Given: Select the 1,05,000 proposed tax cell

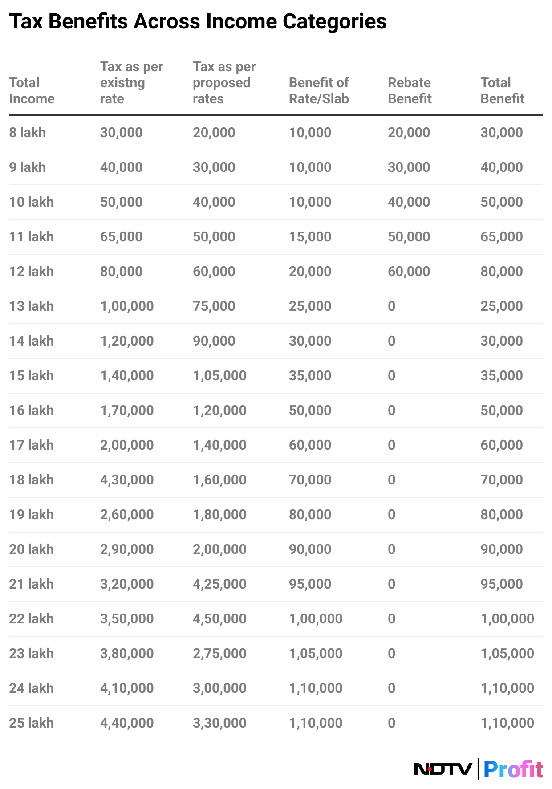Looking at the screenshot, I should pos(219,375).
